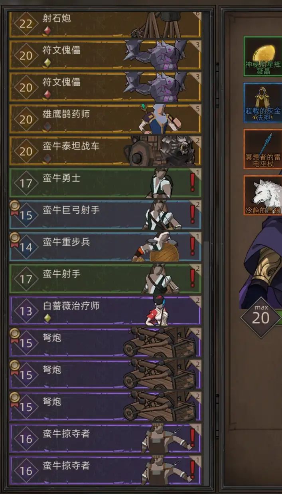Click the red gem under second 符文傀儡
Image resolution: width=282 pixels, height=494 pixels.
(x=47, y=95)
